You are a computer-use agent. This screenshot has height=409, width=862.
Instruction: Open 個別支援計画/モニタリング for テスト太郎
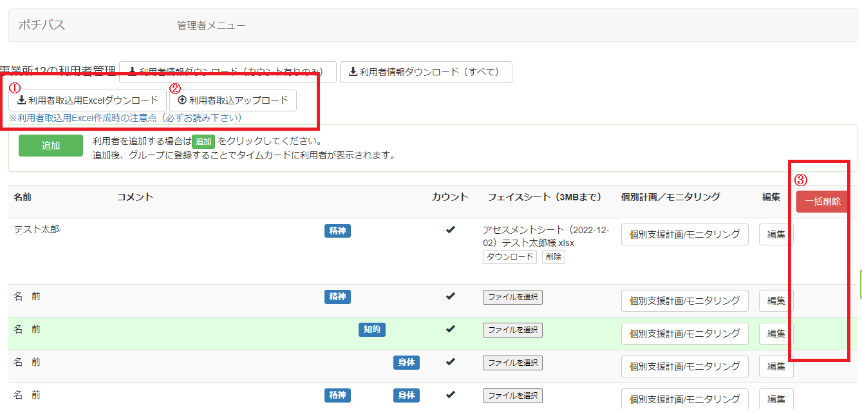pos(684,234)
